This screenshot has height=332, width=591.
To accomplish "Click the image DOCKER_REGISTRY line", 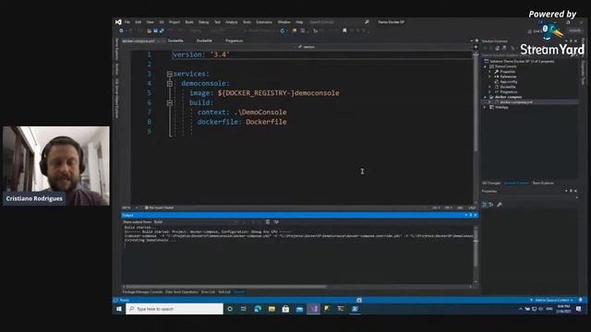I will (x=264, y=93).
